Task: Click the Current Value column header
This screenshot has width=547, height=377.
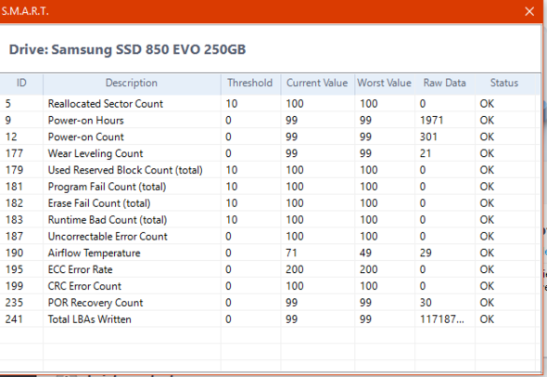Action: coord(317,84)
